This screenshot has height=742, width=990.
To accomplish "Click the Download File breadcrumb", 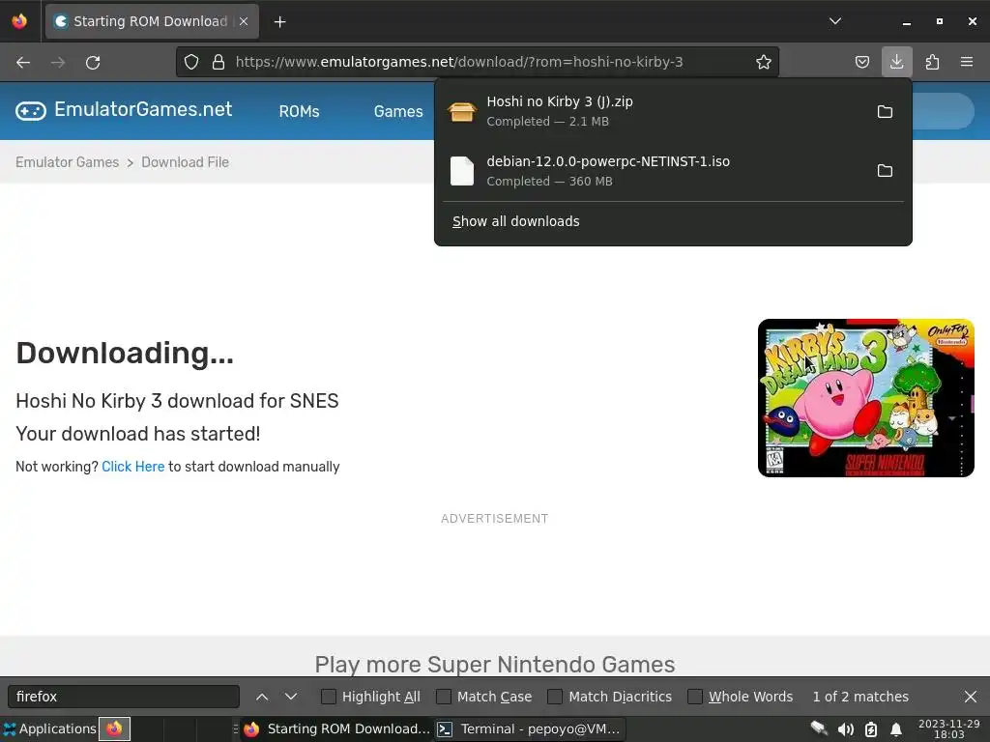I will [185, 162].
